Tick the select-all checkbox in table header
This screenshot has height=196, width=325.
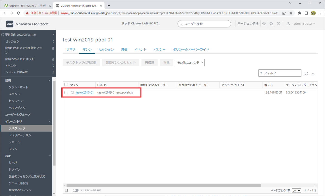66,85
